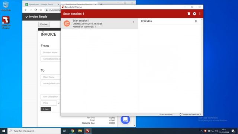The image size is (238, 134).
Task: Click the Chrome address bar
Action: (52, 10)
